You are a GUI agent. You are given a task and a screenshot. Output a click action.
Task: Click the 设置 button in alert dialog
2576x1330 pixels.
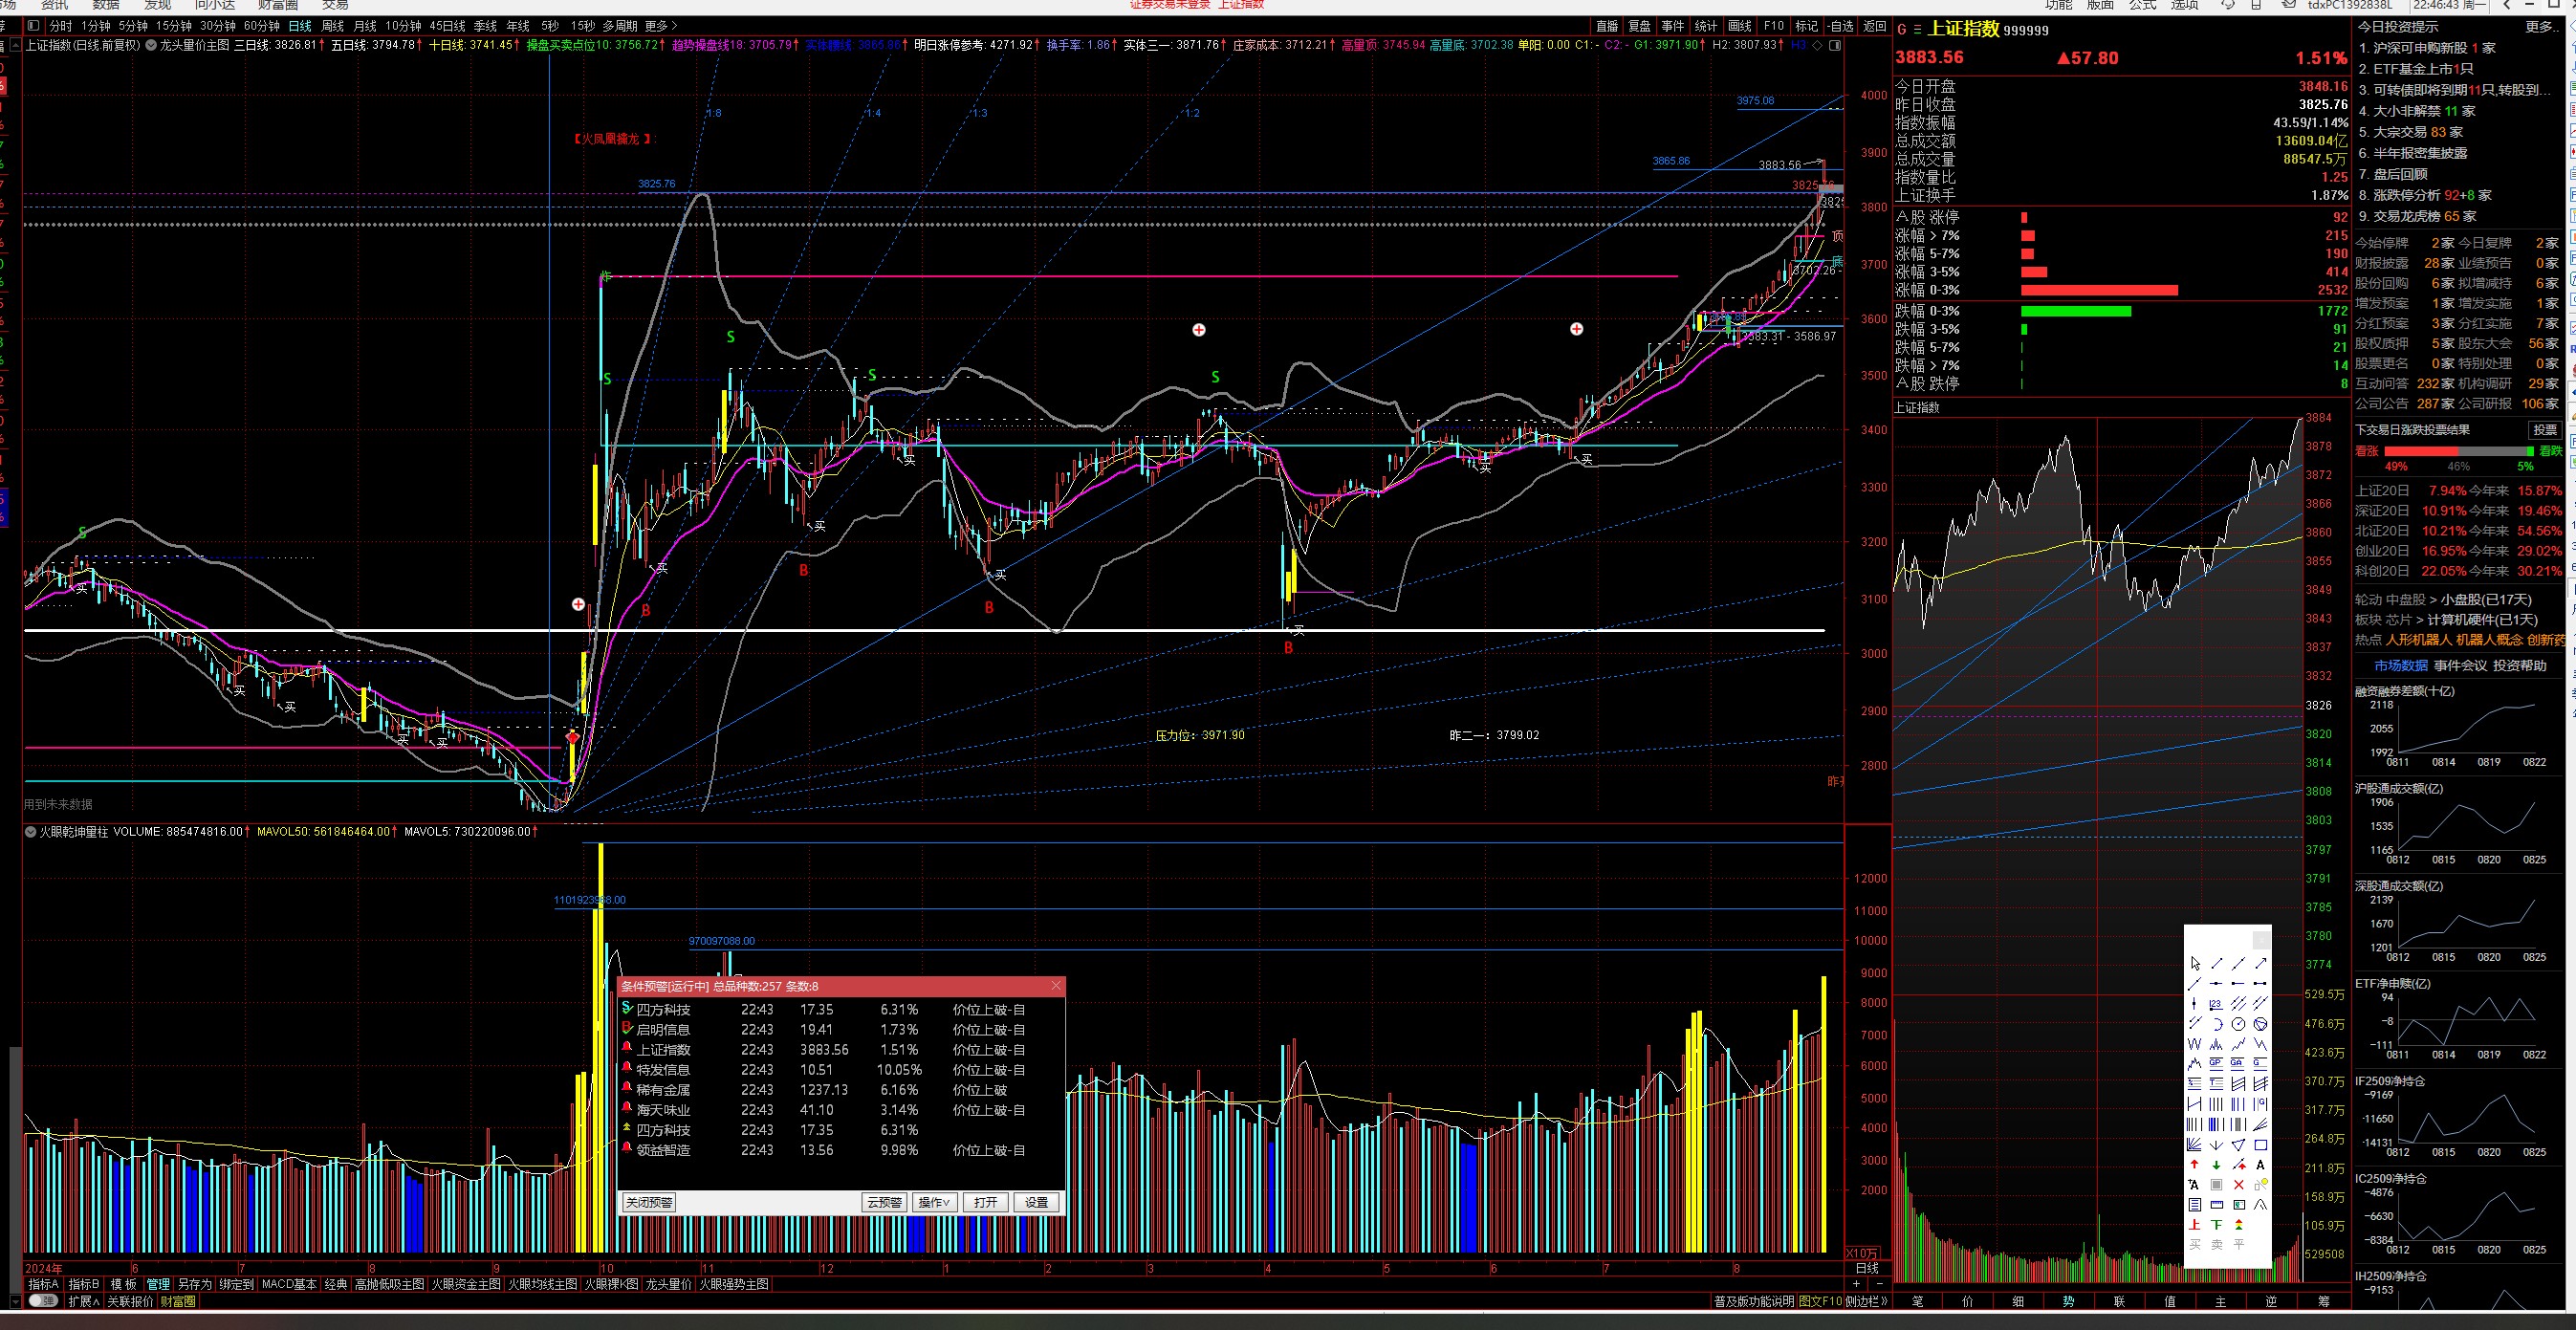pos(1037,1202)
